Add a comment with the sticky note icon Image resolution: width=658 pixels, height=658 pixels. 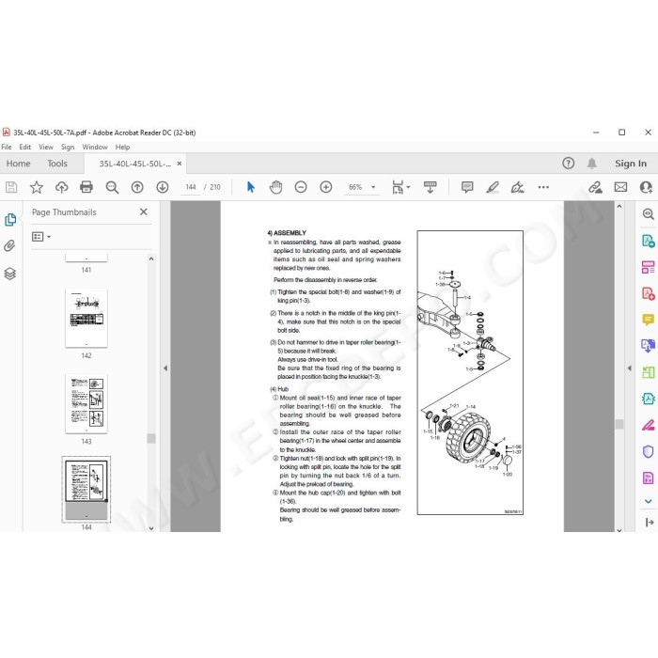(x=467, y=187)
